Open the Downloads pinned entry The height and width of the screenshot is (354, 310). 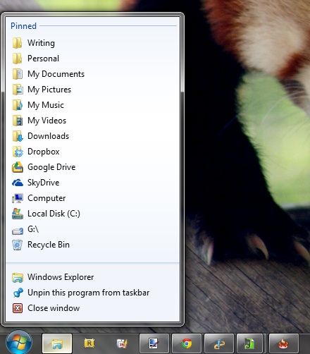92,136
